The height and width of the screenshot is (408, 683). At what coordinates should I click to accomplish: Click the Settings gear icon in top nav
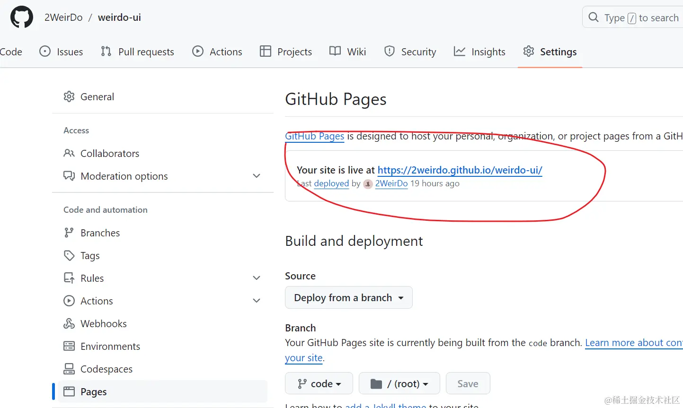pyautogui.click(x=529, y=51)
